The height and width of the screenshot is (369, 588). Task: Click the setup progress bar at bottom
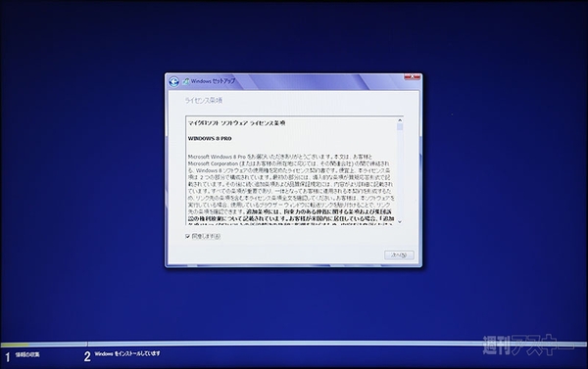tap(294, 344)
